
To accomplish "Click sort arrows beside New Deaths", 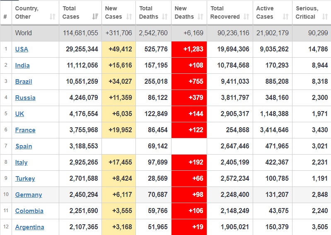I will 201,17.
